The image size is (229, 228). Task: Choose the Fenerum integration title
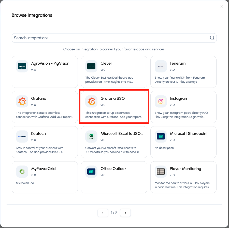(x=178, y=63)
